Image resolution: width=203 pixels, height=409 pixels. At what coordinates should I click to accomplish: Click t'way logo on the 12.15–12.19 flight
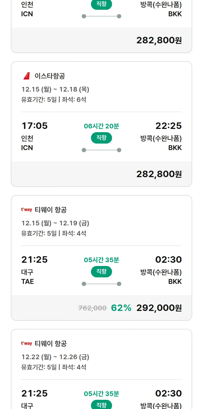[27, 210]
